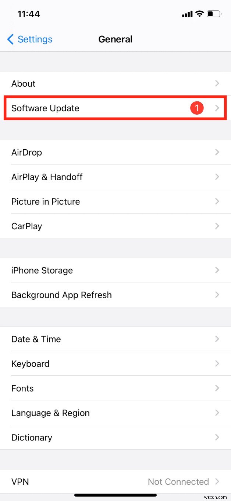Image resolution: width=231 pixels, height=501 pixels.
Task: Tap the battery indicator icon
Action: click(214, 14)
